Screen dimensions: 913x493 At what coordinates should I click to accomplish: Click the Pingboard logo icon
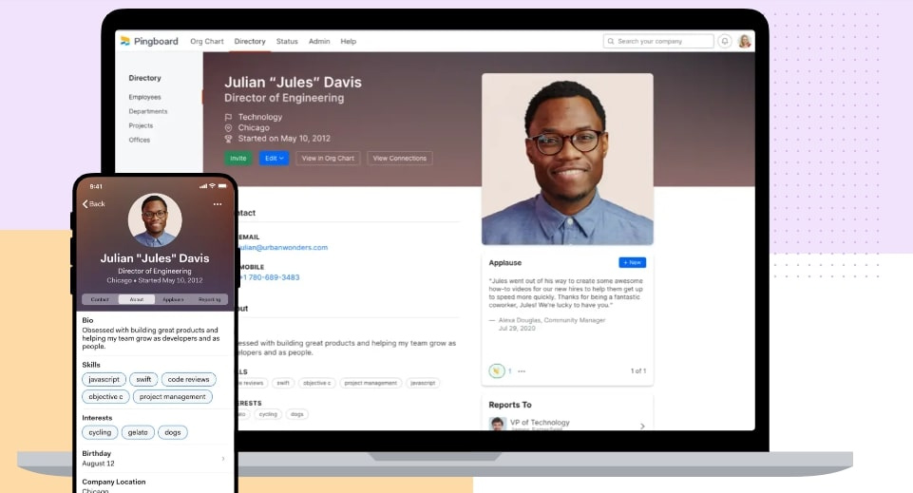(124, 41)
